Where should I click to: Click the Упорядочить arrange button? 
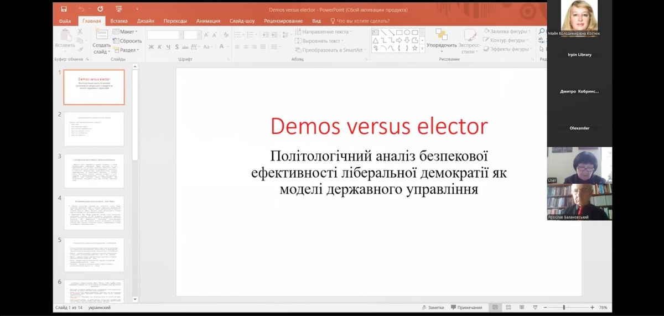point(442,40)
